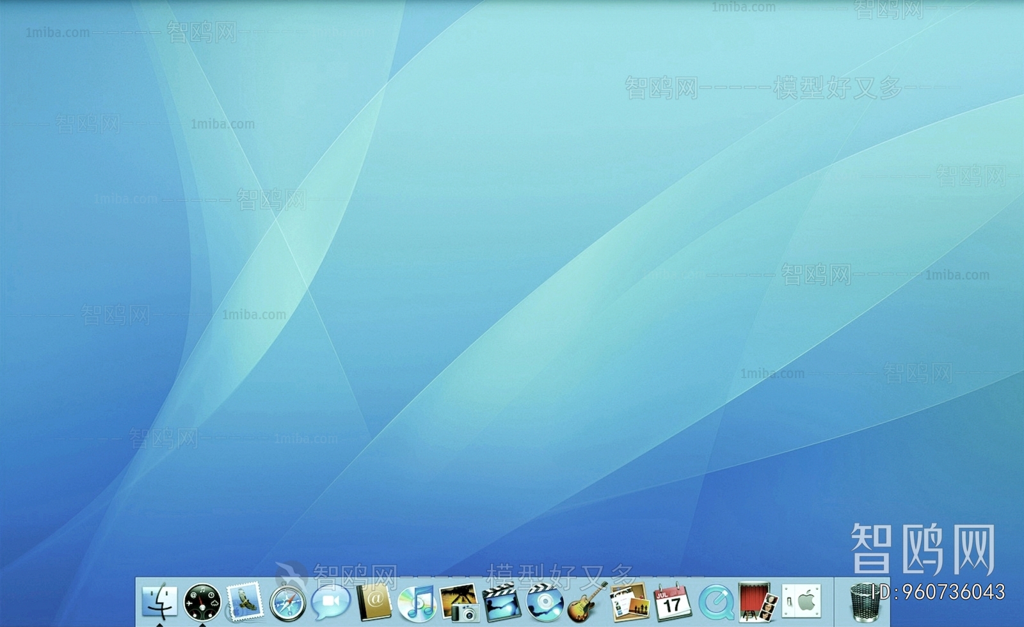The width and height of the screenshot is (1024, 627).
Task: Launch iMovie clapperboard icon
Action: tap(502, 602)
